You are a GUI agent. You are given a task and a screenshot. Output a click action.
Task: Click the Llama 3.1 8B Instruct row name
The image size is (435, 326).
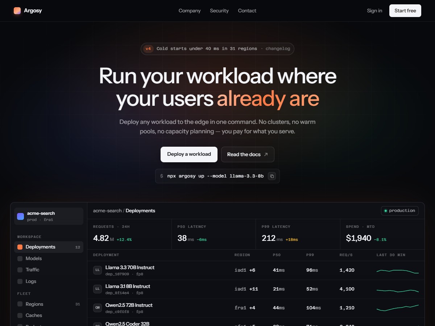pos(128,287)
